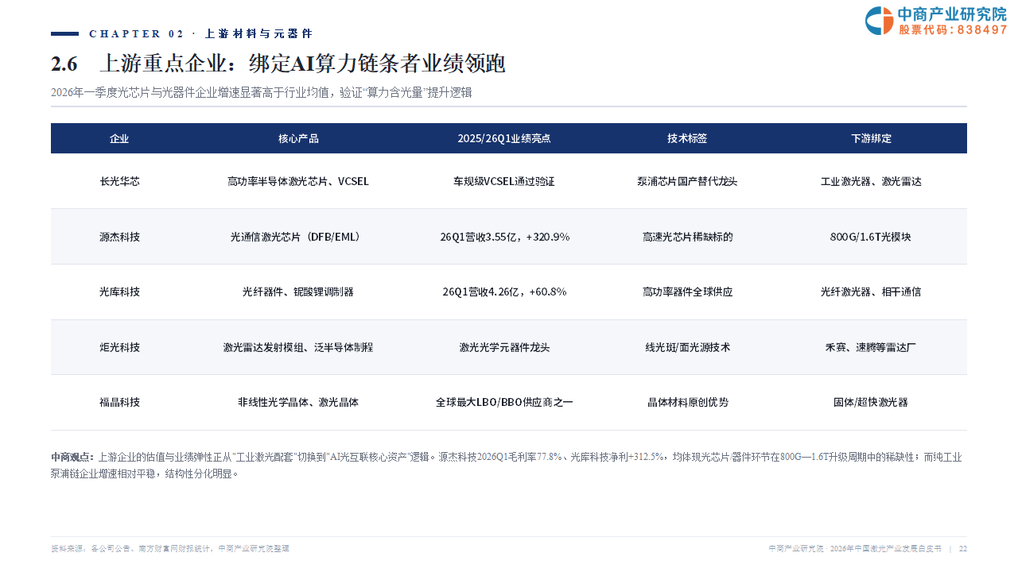This screenshot has height=572, width=1018.
Task: Select company cell '炬光科技'
Action: [x=119, y=347]
